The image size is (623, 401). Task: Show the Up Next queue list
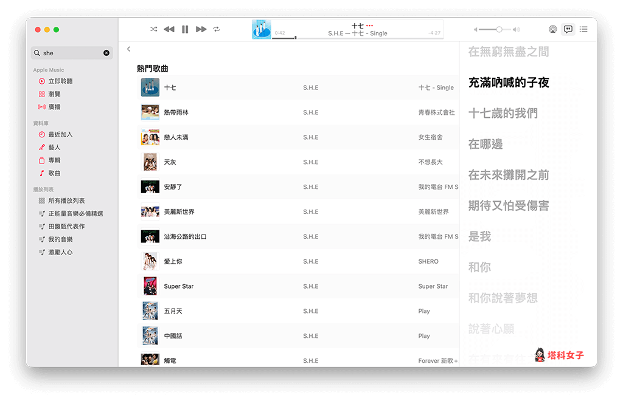tap(583, 29)
